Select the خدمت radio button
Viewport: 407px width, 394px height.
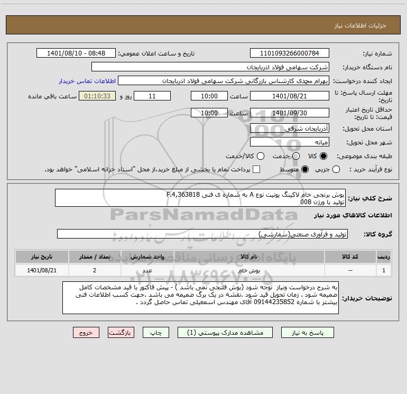(x=296, y=156)
